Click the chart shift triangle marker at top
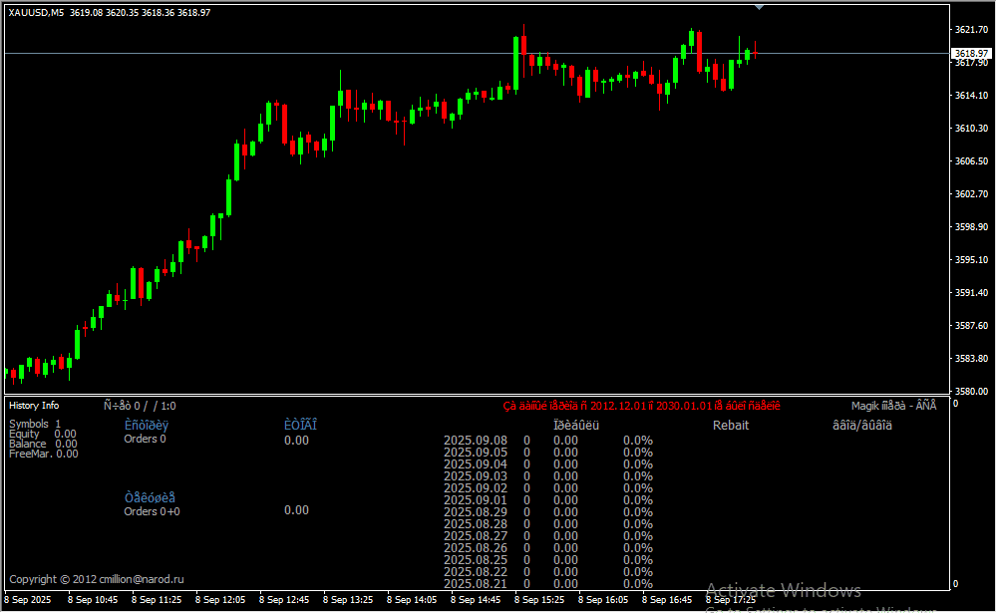 pos(760,7)
